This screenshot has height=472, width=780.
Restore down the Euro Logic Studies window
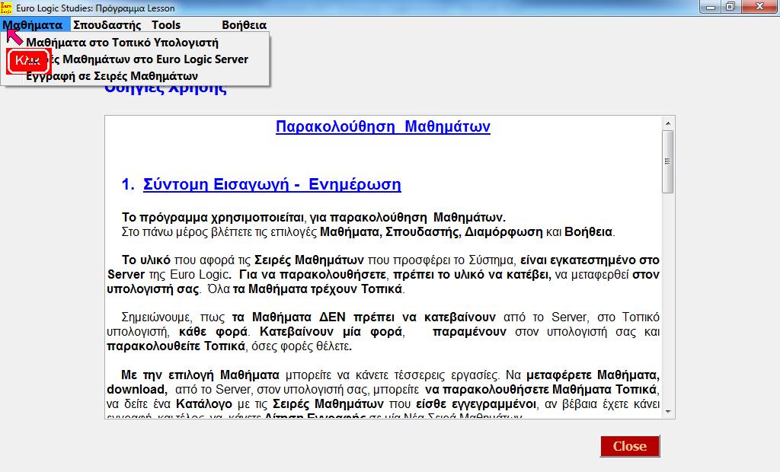click(730, 7)
